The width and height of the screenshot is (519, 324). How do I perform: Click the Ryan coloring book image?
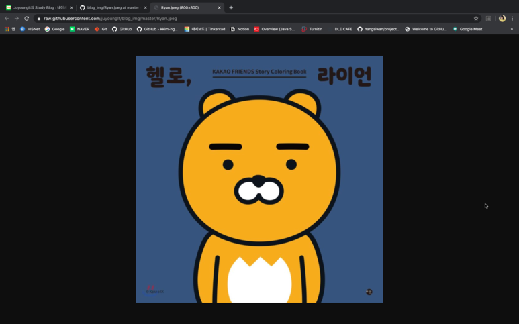(x=259, y=179)
